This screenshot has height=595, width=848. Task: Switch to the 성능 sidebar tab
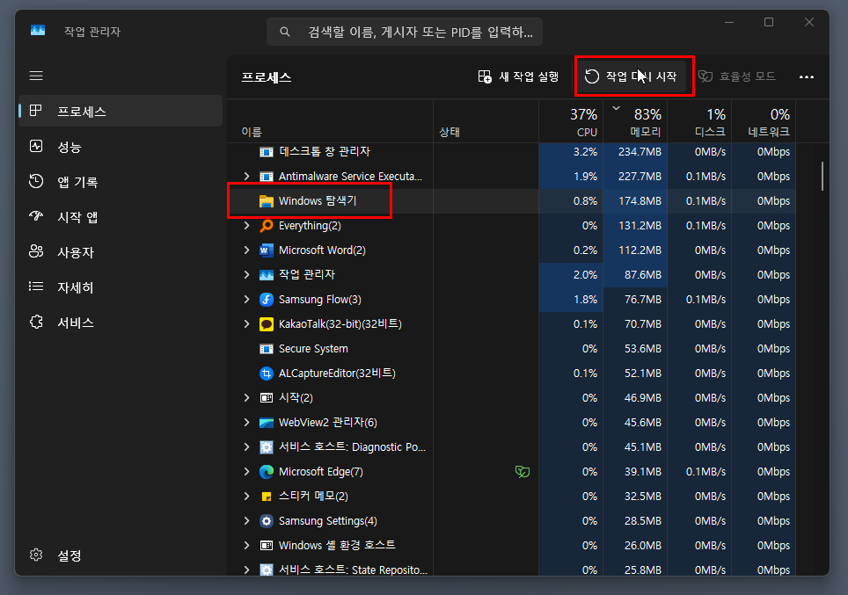121,147
